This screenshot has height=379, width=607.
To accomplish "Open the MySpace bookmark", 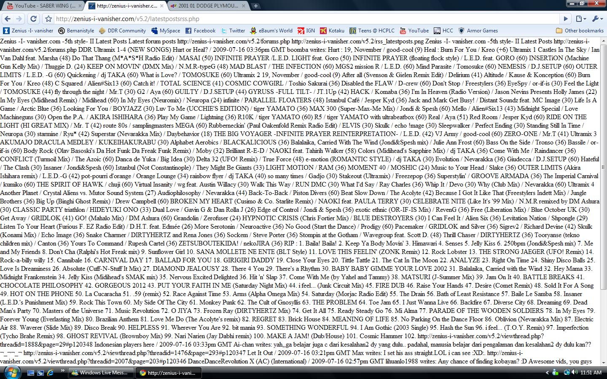I will point(166,30).
